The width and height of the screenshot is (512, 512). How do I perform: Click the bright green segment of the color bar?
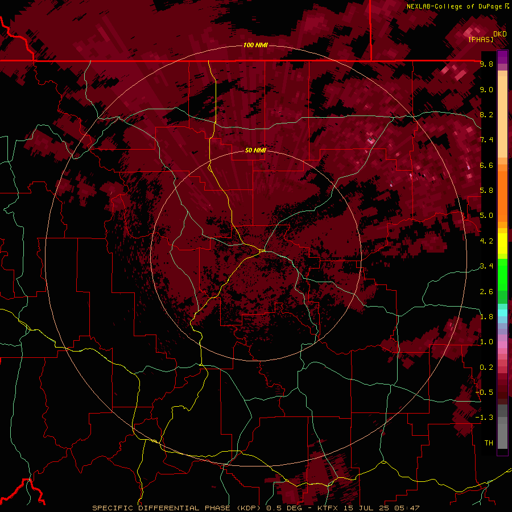click(x=502, y=274)
